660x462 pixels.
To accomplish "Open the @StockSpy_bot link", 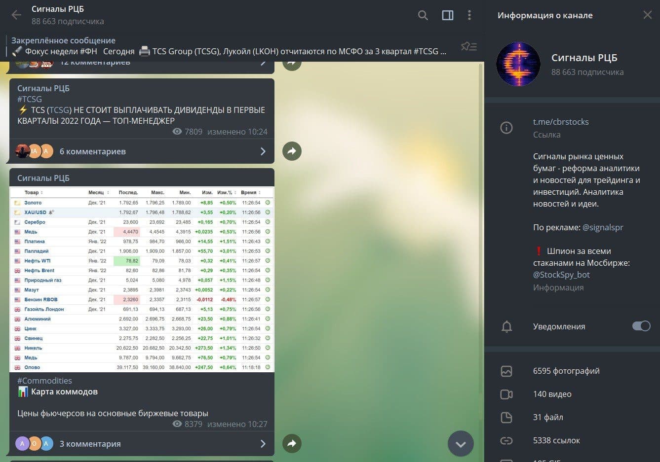I will click(x=561, y=275).
